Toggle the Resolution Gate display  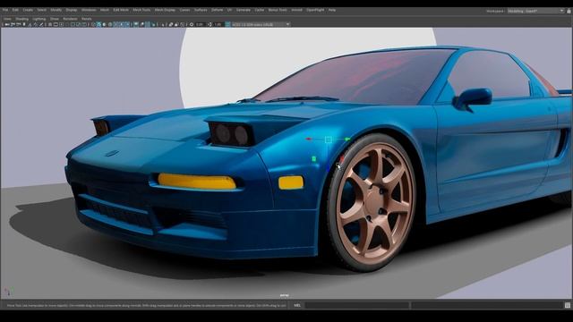pyautogui.click(x=61, y=24)
